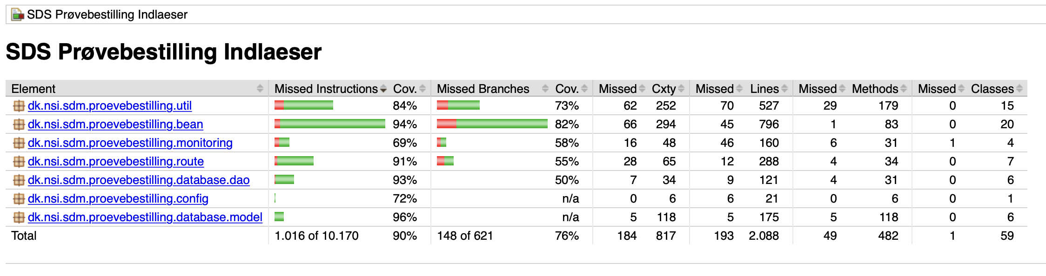The image size is (1046, 276).
Task: Click the SDS Prøvebestilling Indlaeser breadcrumb text
Action: pyautogui.click(x=107, y=15)
